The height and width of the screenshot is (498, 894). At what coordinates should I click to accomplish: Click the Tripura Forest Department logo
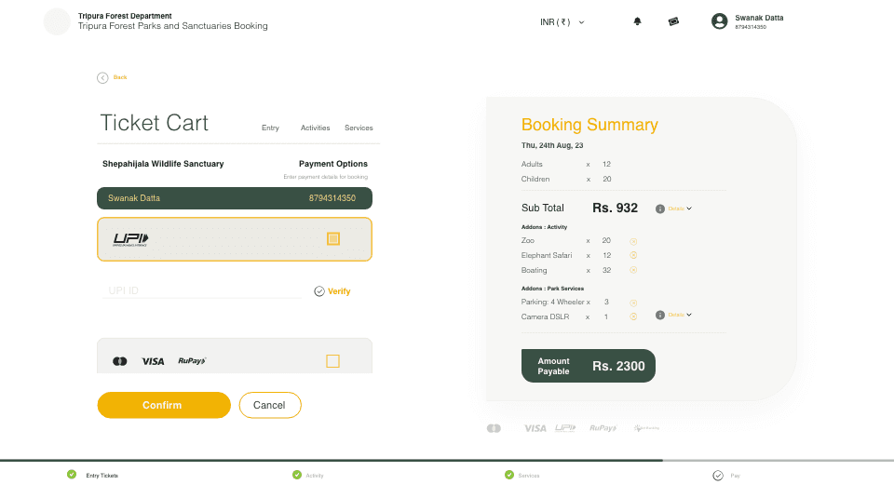57,21
